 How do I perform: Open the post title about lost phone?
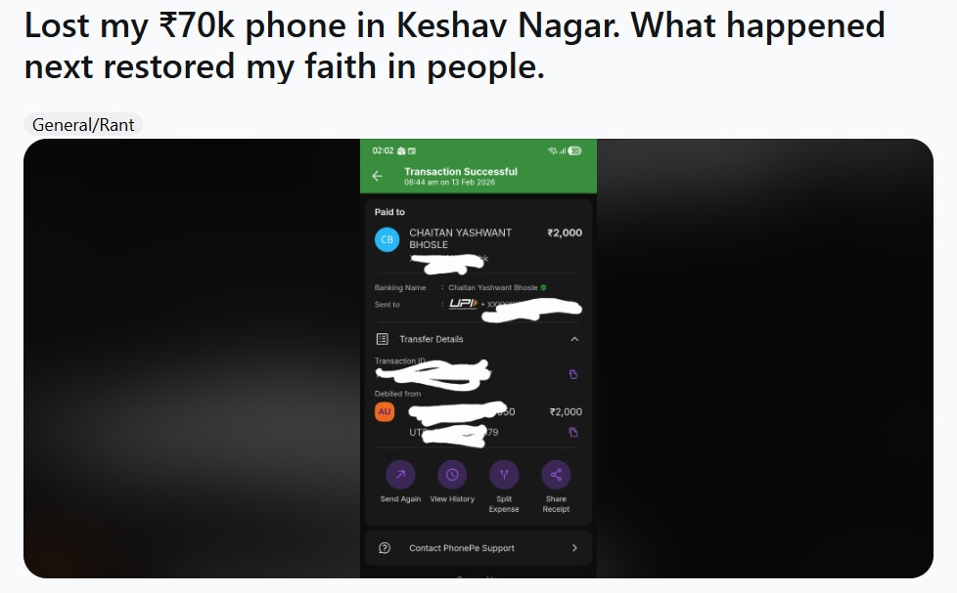tap(455, 46)
